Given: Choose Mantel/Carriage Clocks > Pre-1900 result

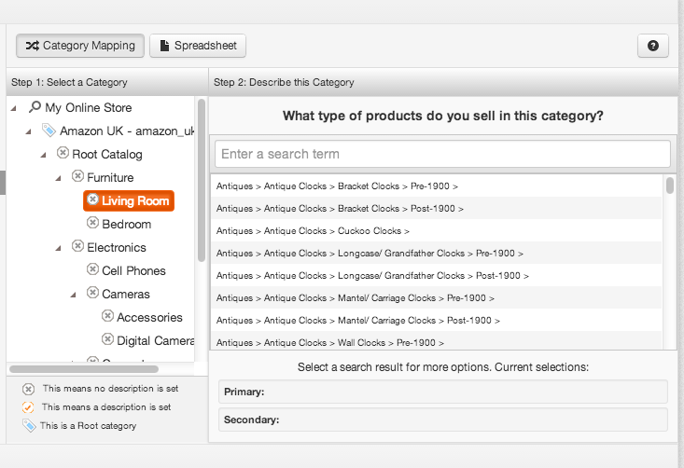Looking at the screenshot, I should pos(436,298).
